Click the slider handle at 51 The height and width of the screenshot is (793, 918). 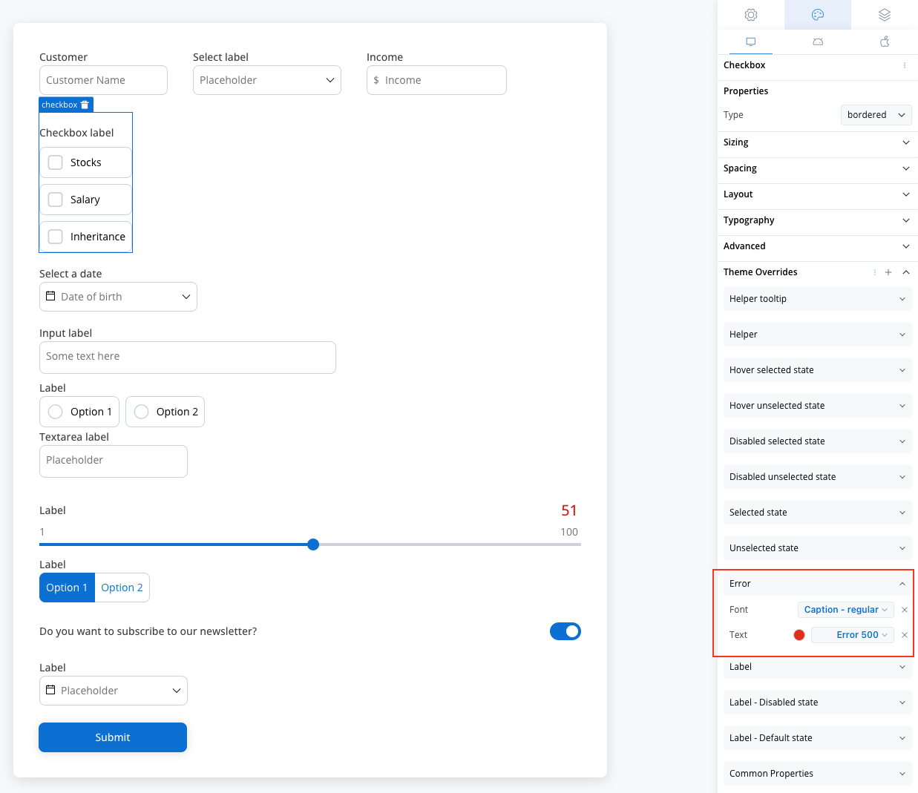(313, 544)
